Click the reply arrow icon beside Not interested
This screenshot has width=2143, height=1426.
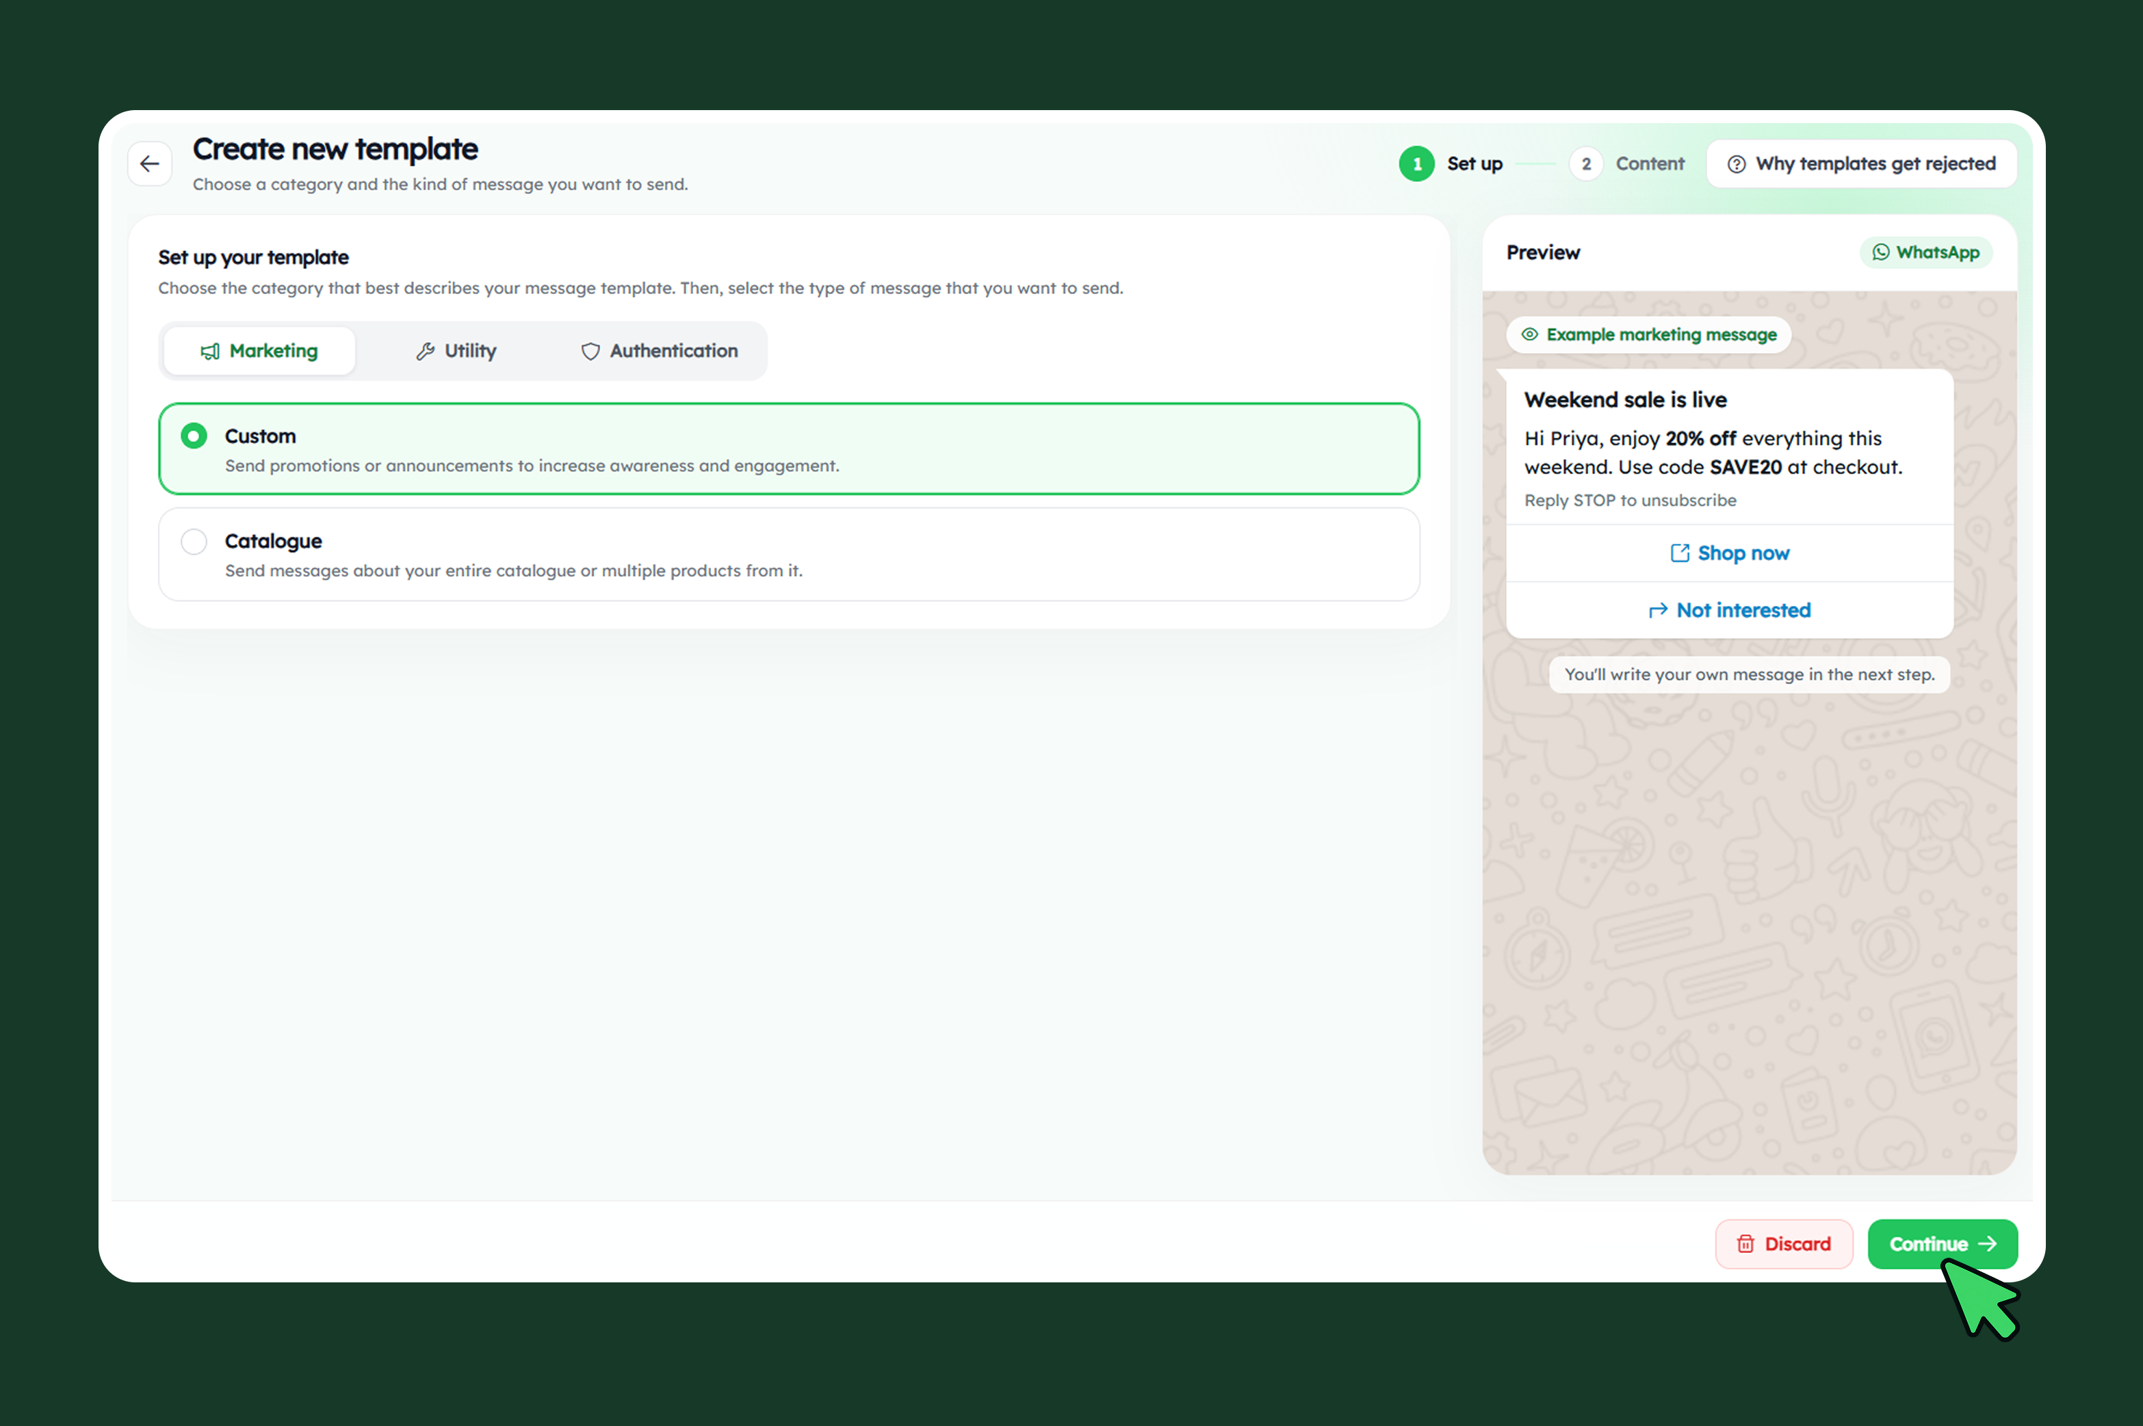tap(1658, 610)
